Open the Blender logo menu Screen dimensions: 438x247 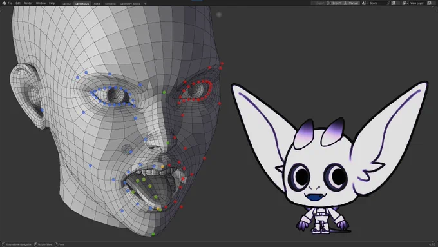click(x=4, y=3)
